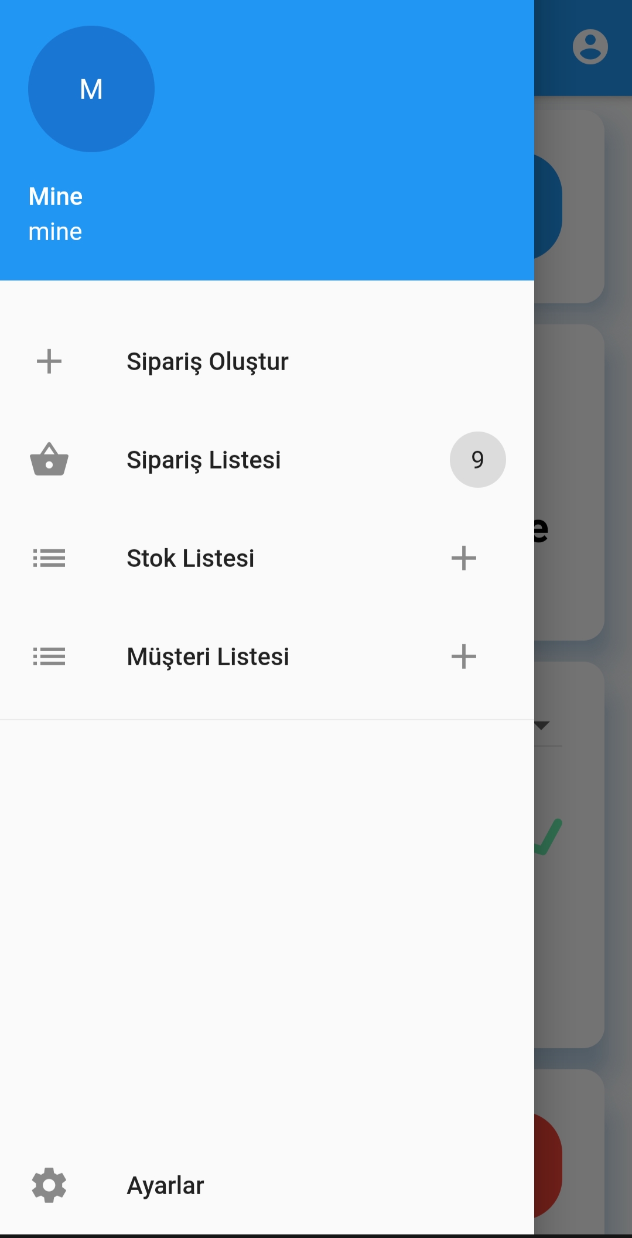
Task: Expand the dropdown arrow behind the drawer
Action: pos(542,726)
